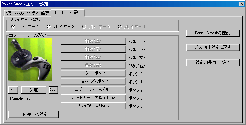This screenshot has width=246, height=125.
Task: Click プレイ視点切り替え button
Action: pos(93,106)
